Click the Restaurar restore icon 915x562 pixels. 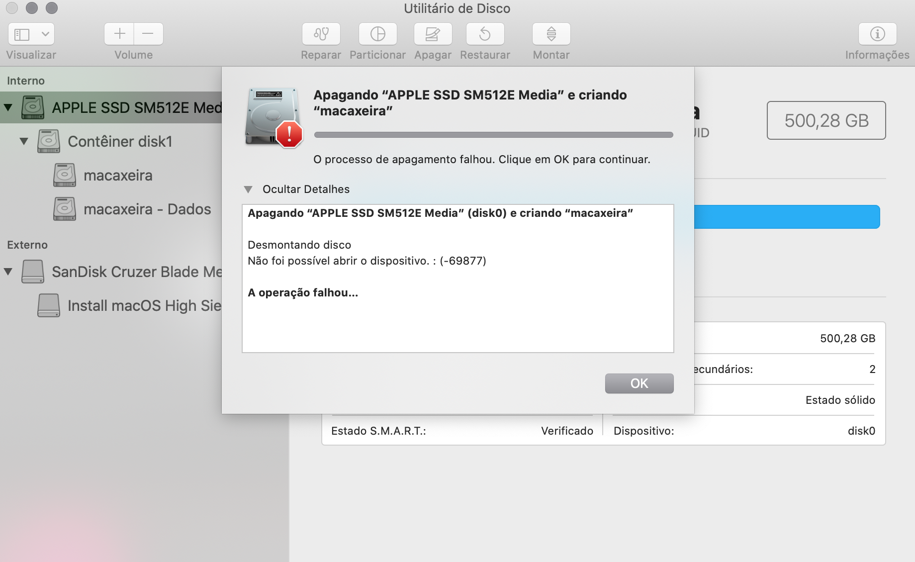[485, 34]
